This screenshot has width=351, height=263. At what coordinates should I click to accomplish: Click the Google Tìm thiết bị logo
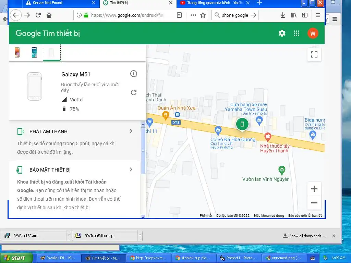(48, 33)
